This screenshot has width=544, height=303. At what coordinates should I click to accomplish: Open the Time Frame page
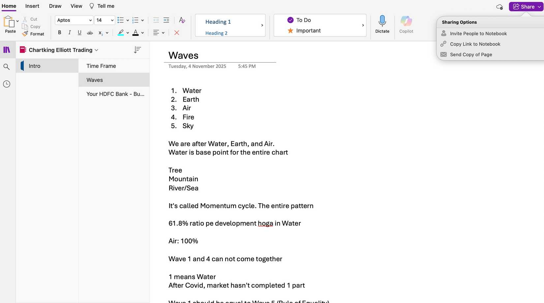pos(101,66)
